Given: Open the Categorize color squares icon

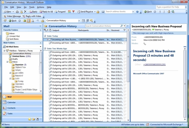Looking at the screenshot, I should pyautogui.click(x=69, y=12).
